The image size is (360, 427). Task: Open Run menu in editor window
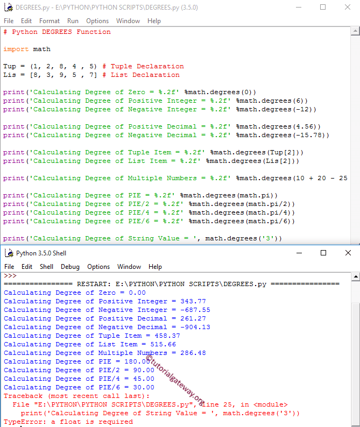tap(73, 21)
